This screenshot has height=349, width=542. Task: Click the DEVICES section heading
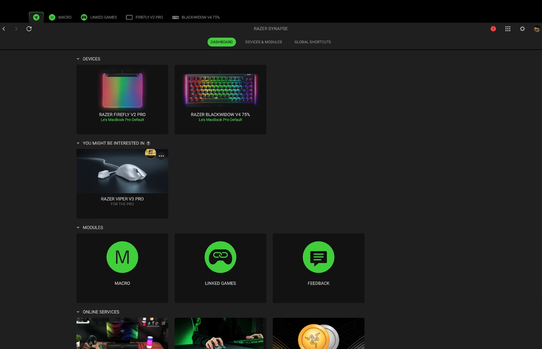pyautogui.click(x=91, y=59)
